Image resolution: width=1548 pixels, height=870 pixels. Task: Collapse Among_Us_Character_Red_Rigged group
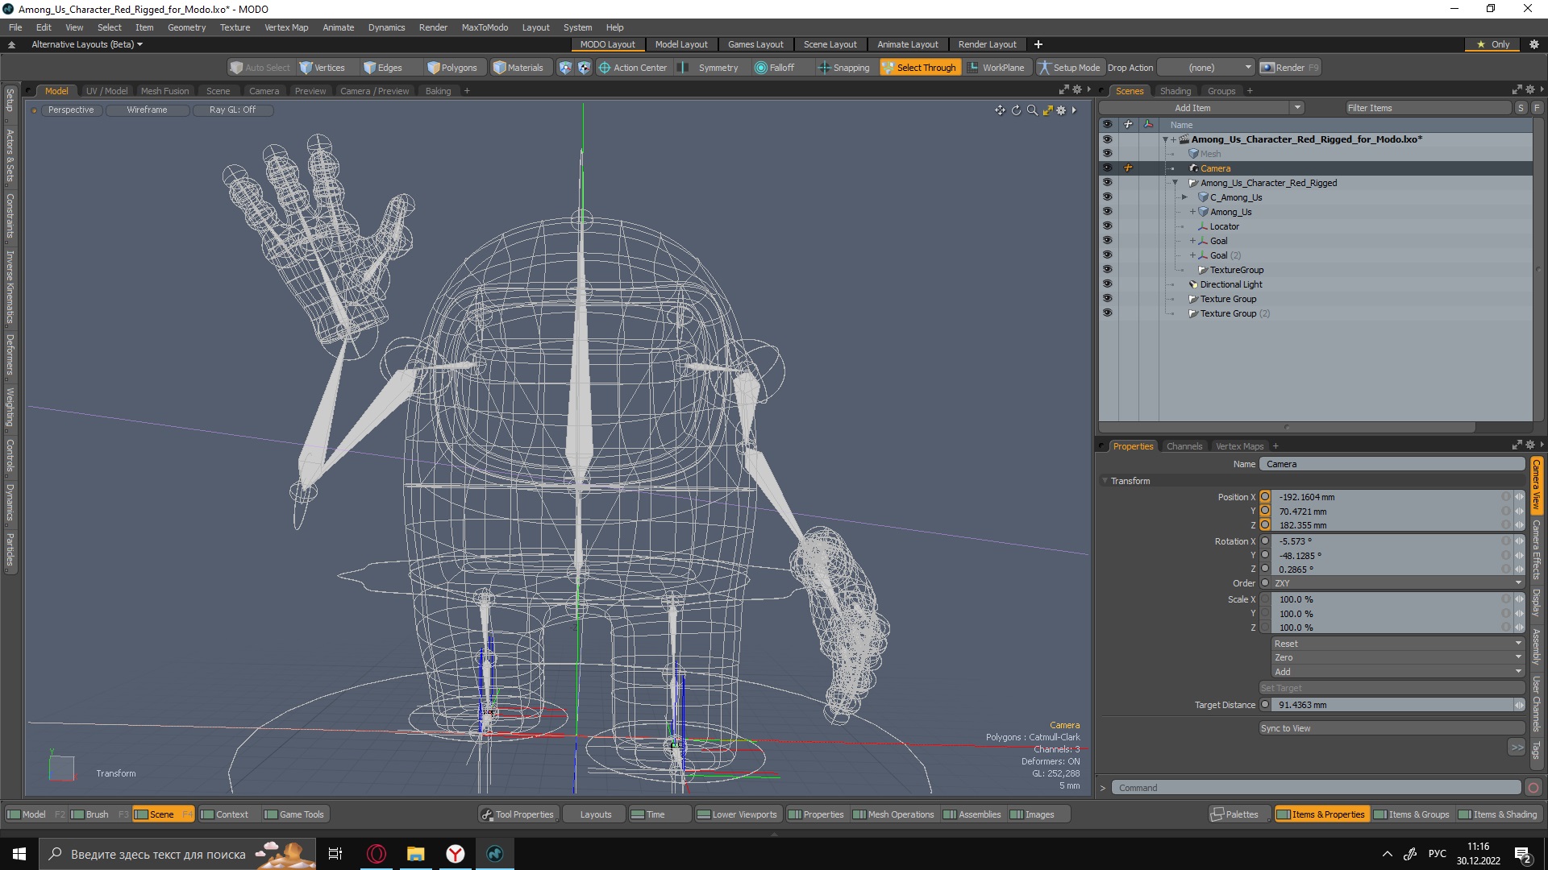1175,183
